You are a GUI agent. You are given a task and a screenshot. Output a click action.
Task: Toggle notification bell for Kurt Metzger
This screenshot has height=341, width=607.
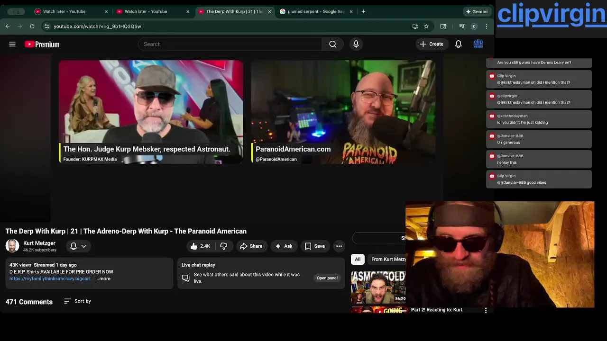pyautogui.click(x=74, y=246)
